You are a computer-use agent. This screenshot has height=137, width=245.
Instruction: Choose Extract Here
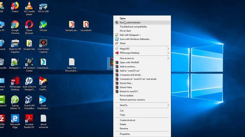(142, 87)
